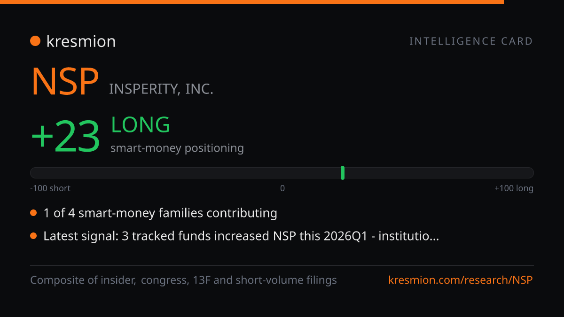Viewport: 564px width, 317px height.
Task: Open the kresmion.com/research/NSP link
Action: tap(461, 280)
